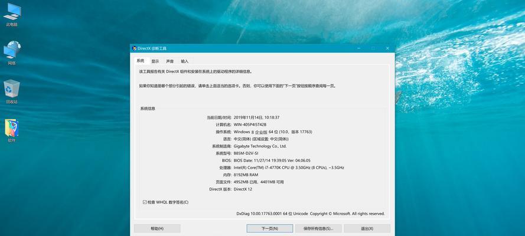Click the DirectX 12 version value

coord(243,189)
